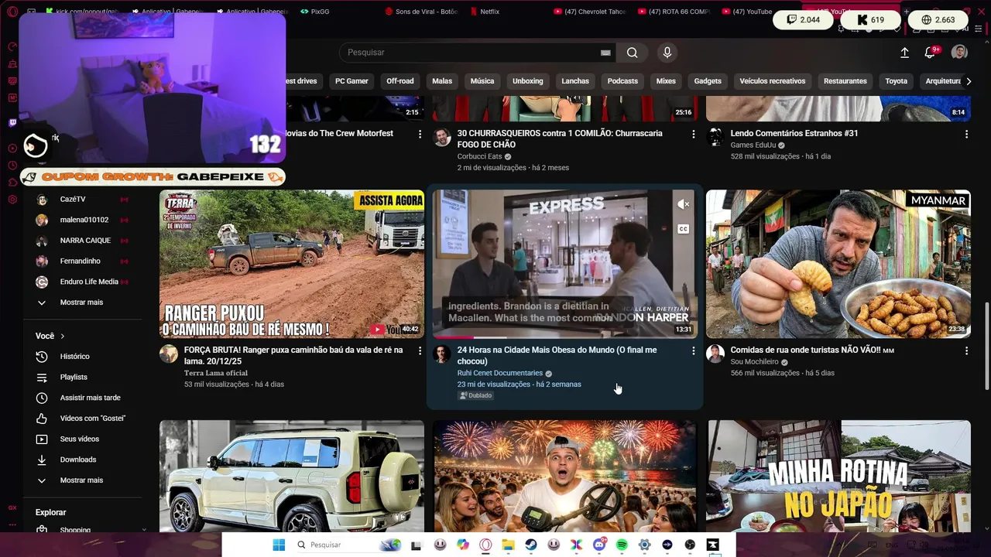Screen dimensions: 991x557
Task: Select the PC Gamer chip
Action: [351, 81]
